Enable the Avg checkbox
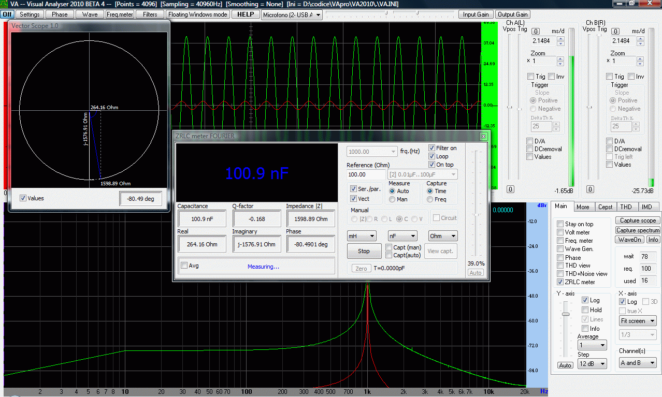 tap(184, 266)
